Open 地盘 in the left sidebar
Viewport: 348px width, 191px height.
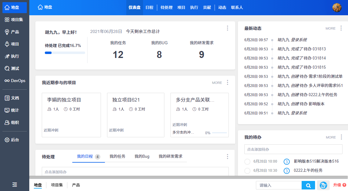coord(15,8)
